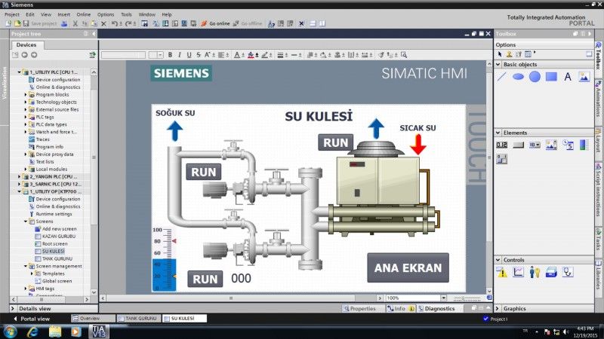Viewport: 604px width, 339px height.
Task: Open the font size dropdown
Action: (x=160, y=55)
